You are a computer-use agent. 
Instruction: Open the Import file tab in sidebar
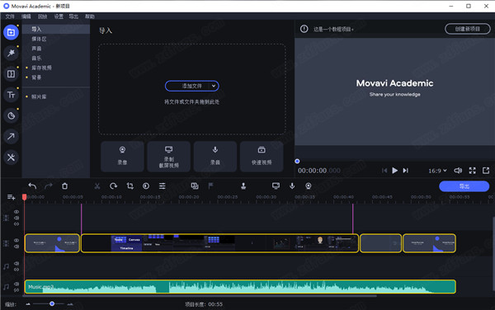(11, 32)
